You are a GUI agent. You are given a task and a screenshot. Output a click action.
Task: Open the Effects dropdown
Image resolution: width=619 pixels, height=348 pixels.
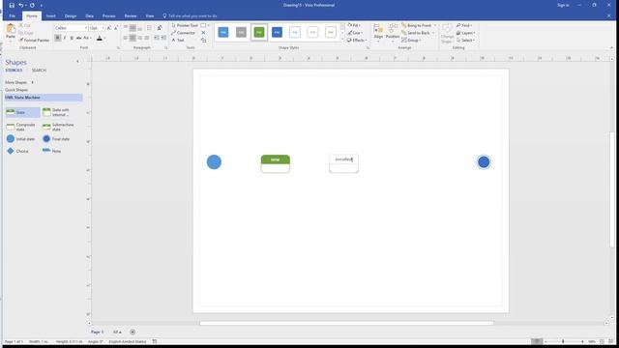coord(357,41)
